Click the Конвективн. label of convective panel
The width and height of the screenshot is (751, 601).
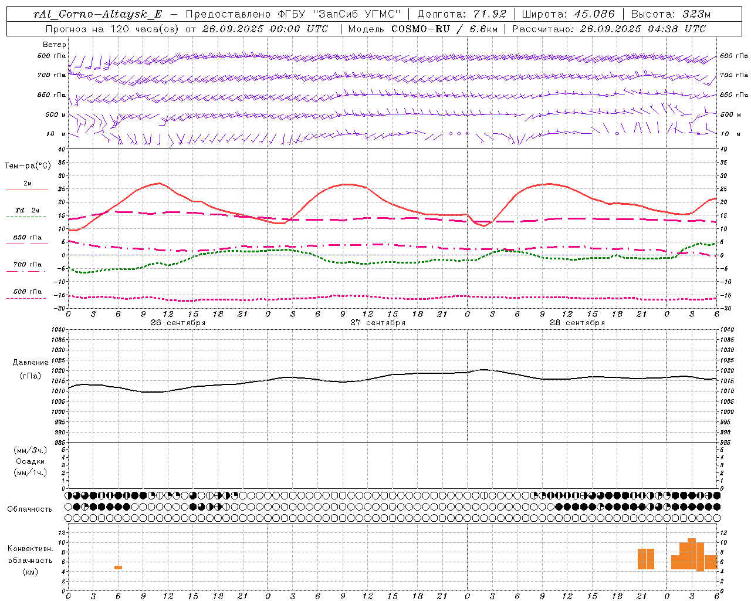[31, 549]
